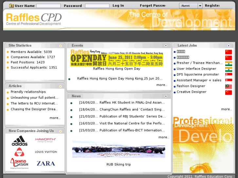Select the Sentio Design logo
Image resolution: width=238 pixels, height=178 pixels.
[x=19, y=163]
